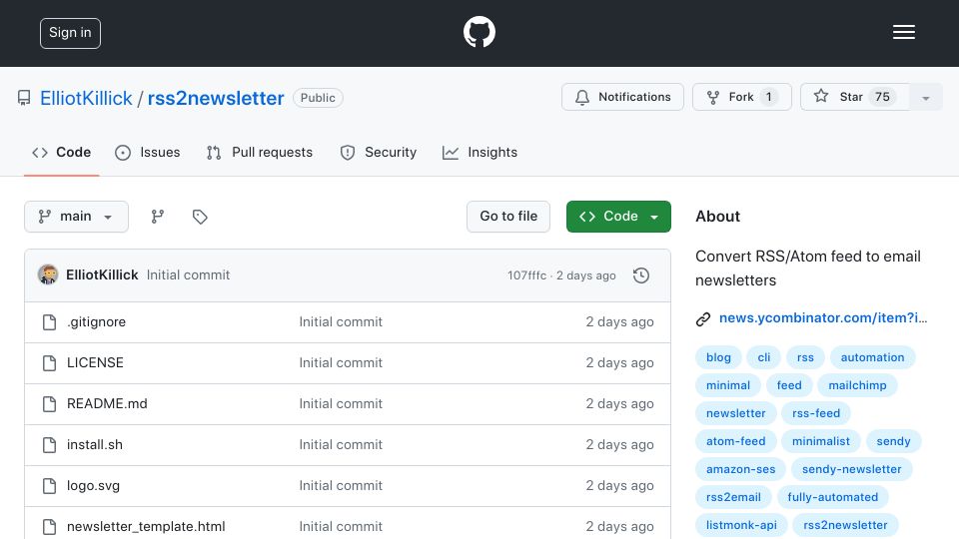This screenshot has width=959, height=539.
Task: Select the minimalist topic tag
Action: click(x=821, y=441)
